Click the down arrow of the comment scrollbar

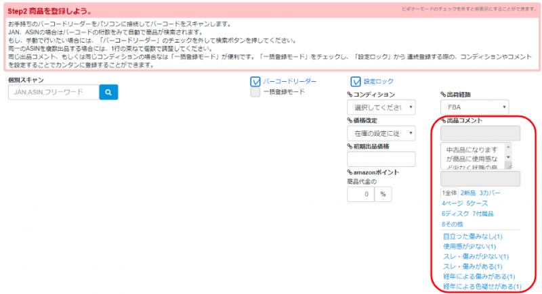click(x=508, y=157)
